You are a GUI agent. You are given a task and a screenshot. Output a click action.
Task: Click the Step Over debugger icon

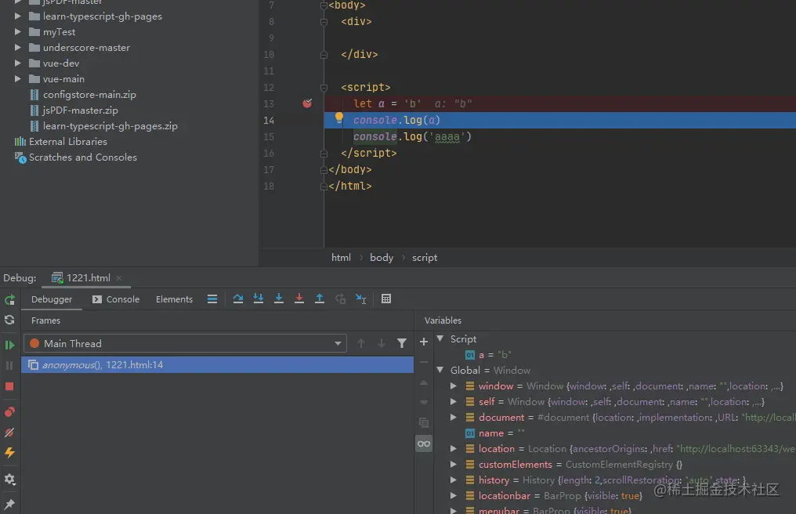coord(237,299)
